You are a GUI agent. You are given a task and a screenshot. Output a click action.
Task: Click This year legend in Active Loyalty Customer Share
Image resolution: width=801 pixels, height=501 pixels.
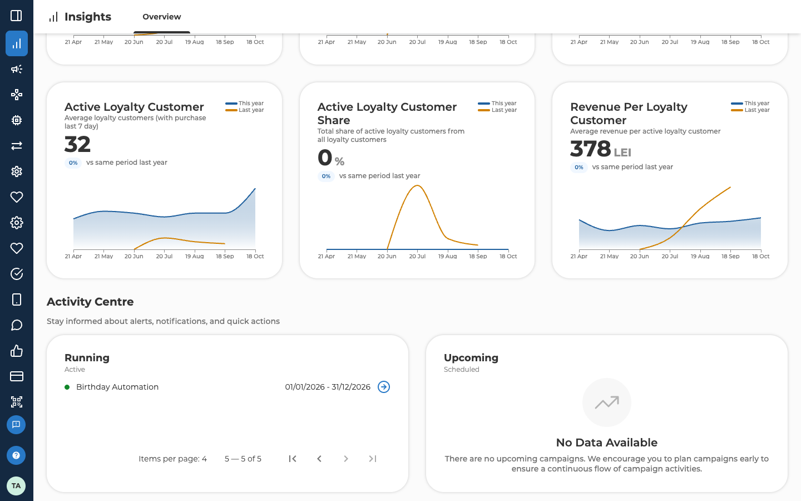click(x=497, y=104)
